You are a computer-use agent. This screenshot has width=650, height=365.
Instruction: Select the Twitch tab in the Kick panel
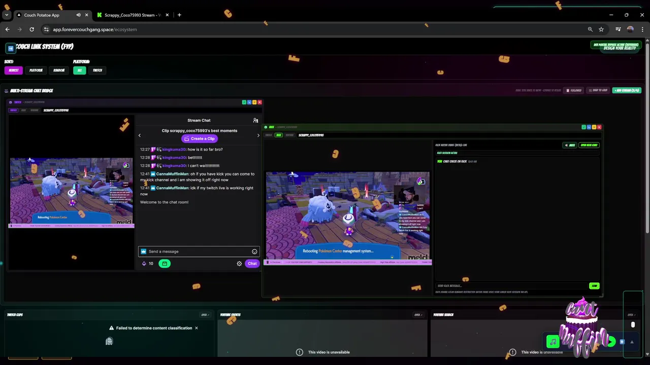(x=269, y=135)
